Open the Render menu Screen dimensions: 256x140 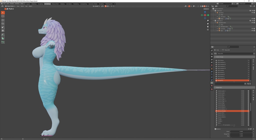tap(12, 3)
